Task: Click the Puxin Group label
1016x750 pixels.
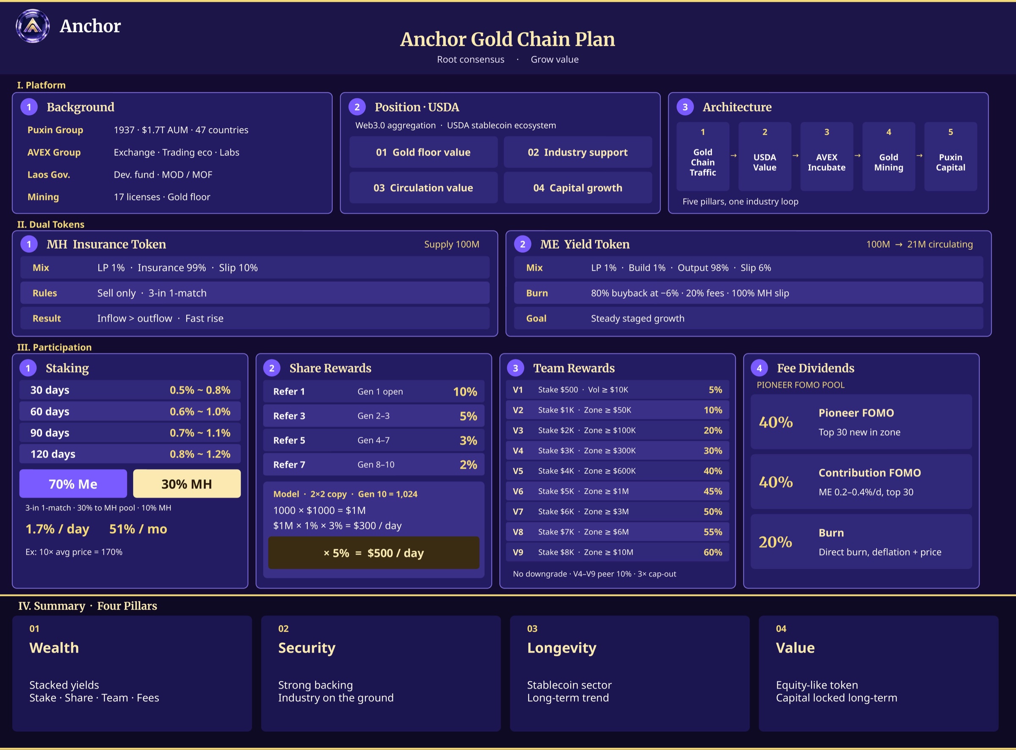Action: [55, 130]
